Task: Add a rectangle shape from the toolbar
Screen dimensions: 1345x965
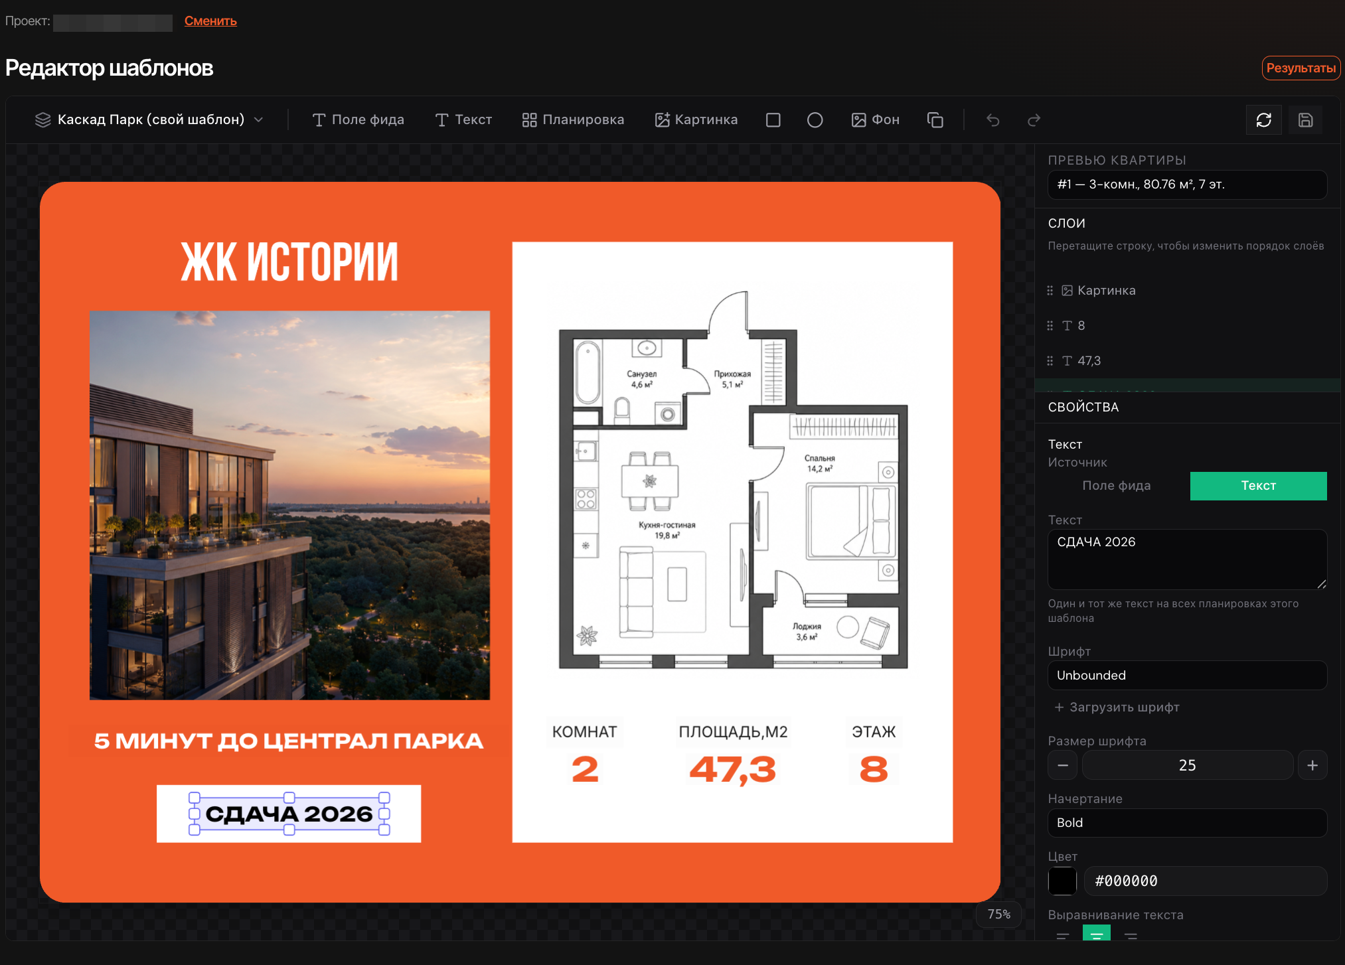Action: pyautogui.click(x=773, y=120)
